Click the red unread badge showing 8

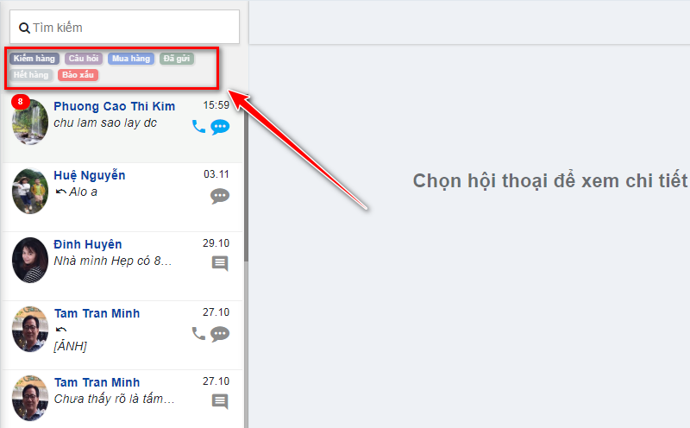coord(20,102)
